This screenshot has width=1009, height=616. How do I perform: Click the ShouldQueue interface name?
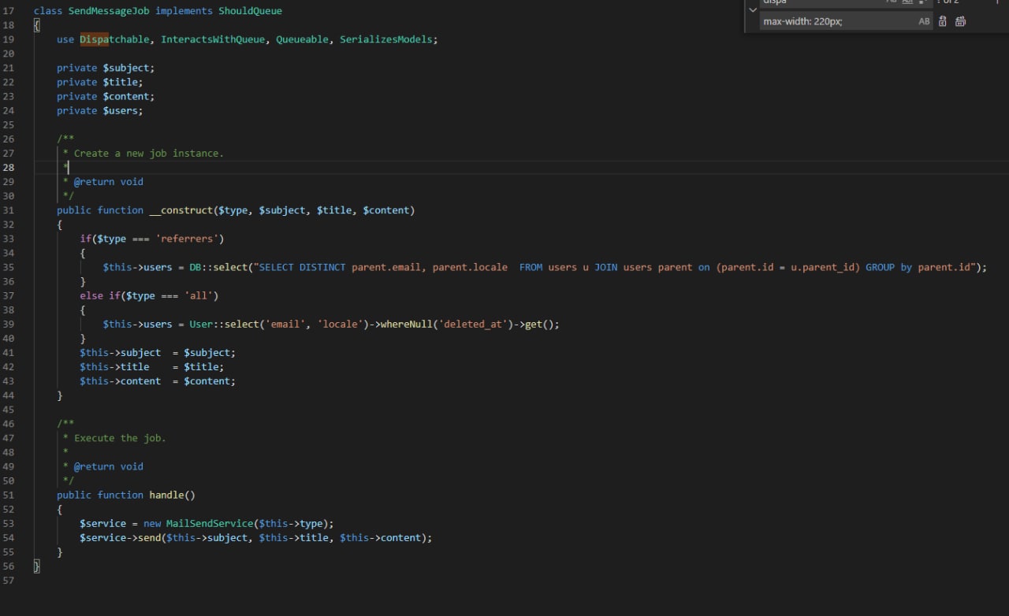coord(250,11)
